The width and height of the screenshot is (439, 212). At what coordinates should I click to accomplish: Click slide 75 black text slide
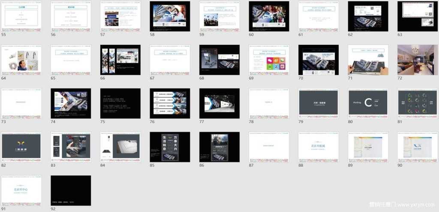point(120,103)
